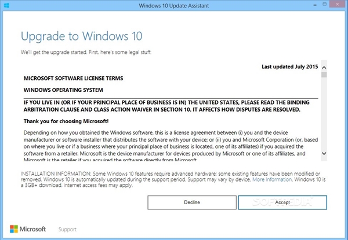This screenshot has height=240, width=348.
Task: Click the 'Upgrade to Windows 10' heading
Action: click(81, 36)
